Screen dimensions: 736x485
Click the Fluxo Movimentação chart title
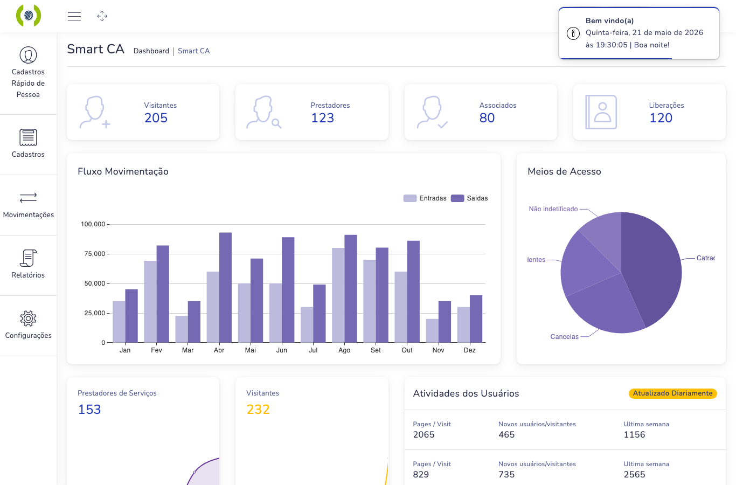click(x=123, y=171)
